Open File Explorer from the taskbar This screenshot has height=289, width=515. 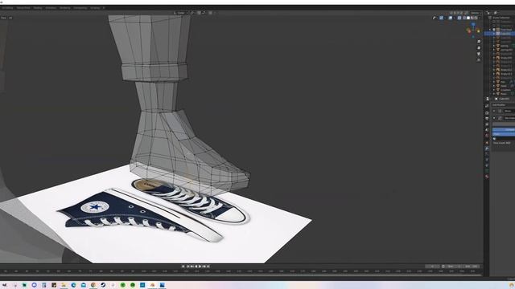point(64,285)
